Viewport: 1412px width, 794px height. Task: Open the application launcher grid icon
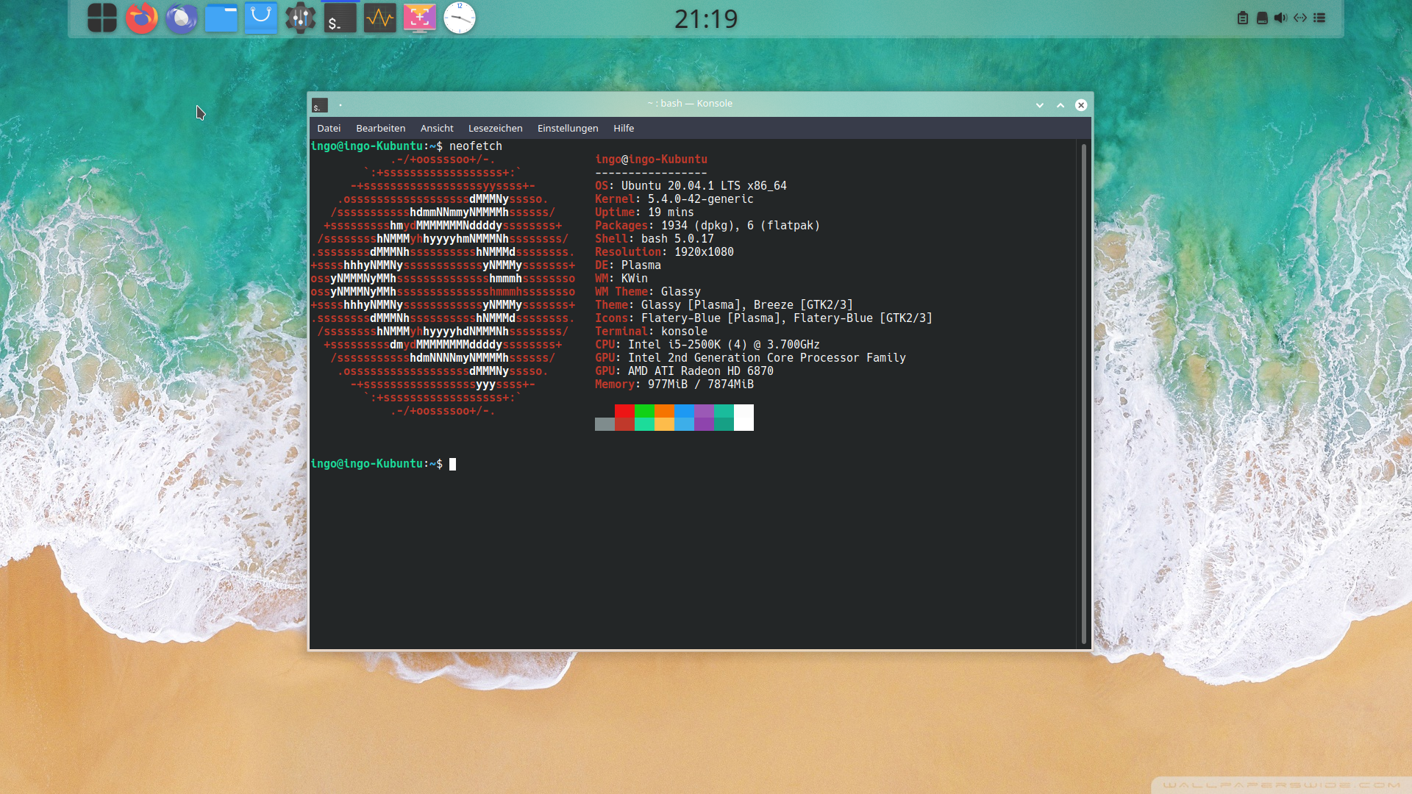[x=102, y=18]
